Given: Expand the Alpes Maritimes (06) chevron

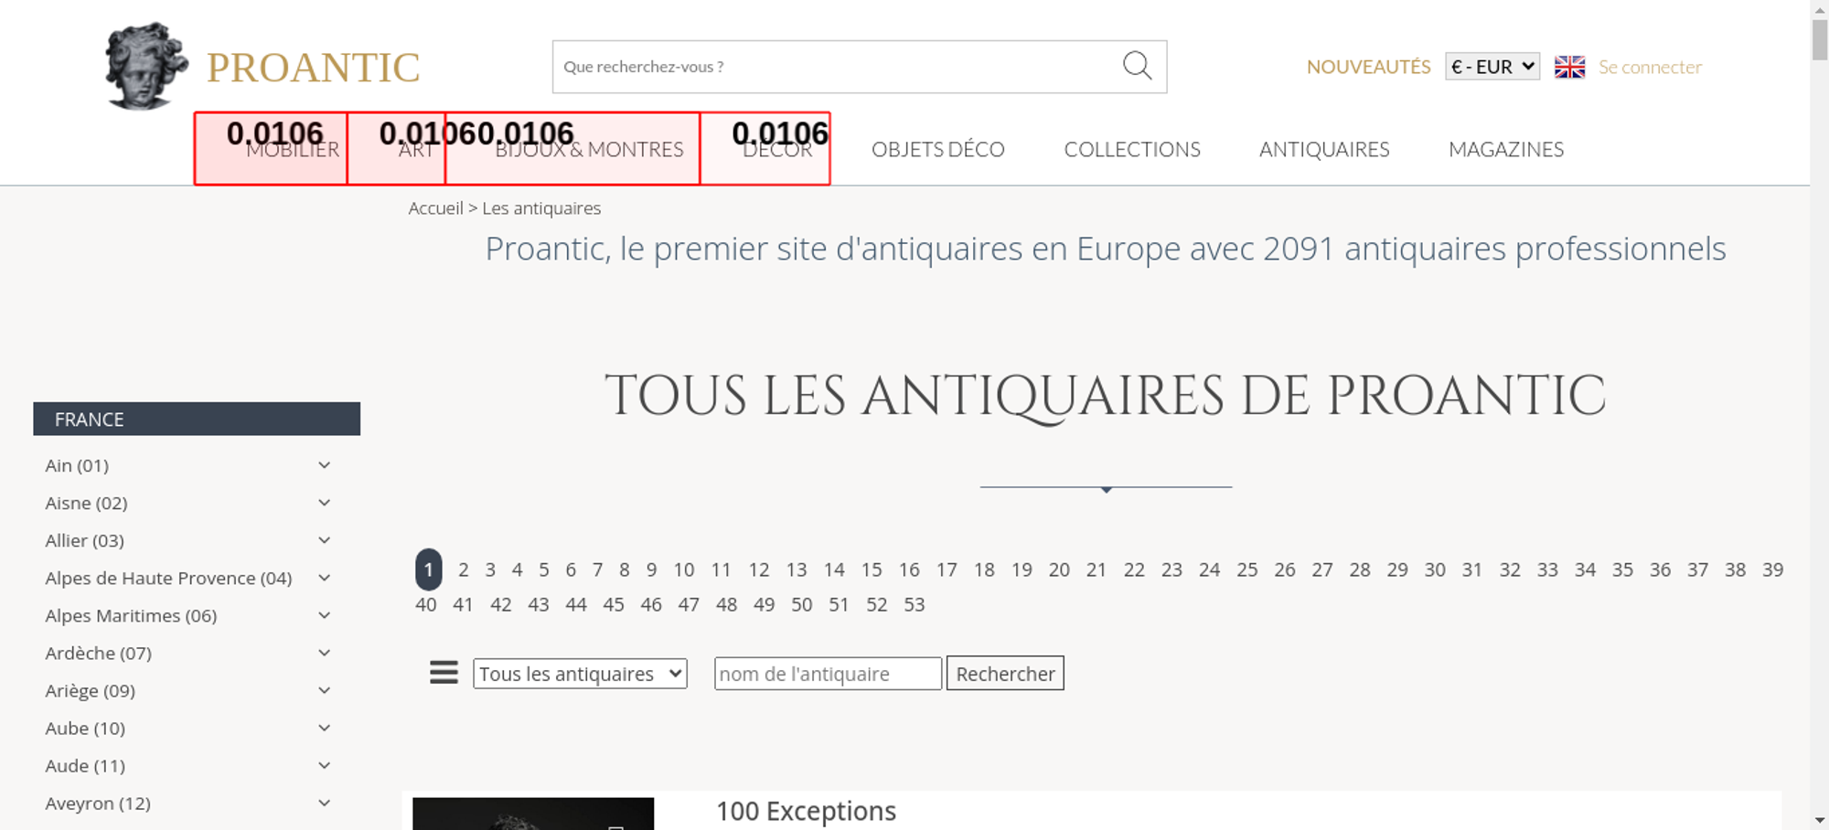Looking at the screenshot, I should tap(324, 615).
